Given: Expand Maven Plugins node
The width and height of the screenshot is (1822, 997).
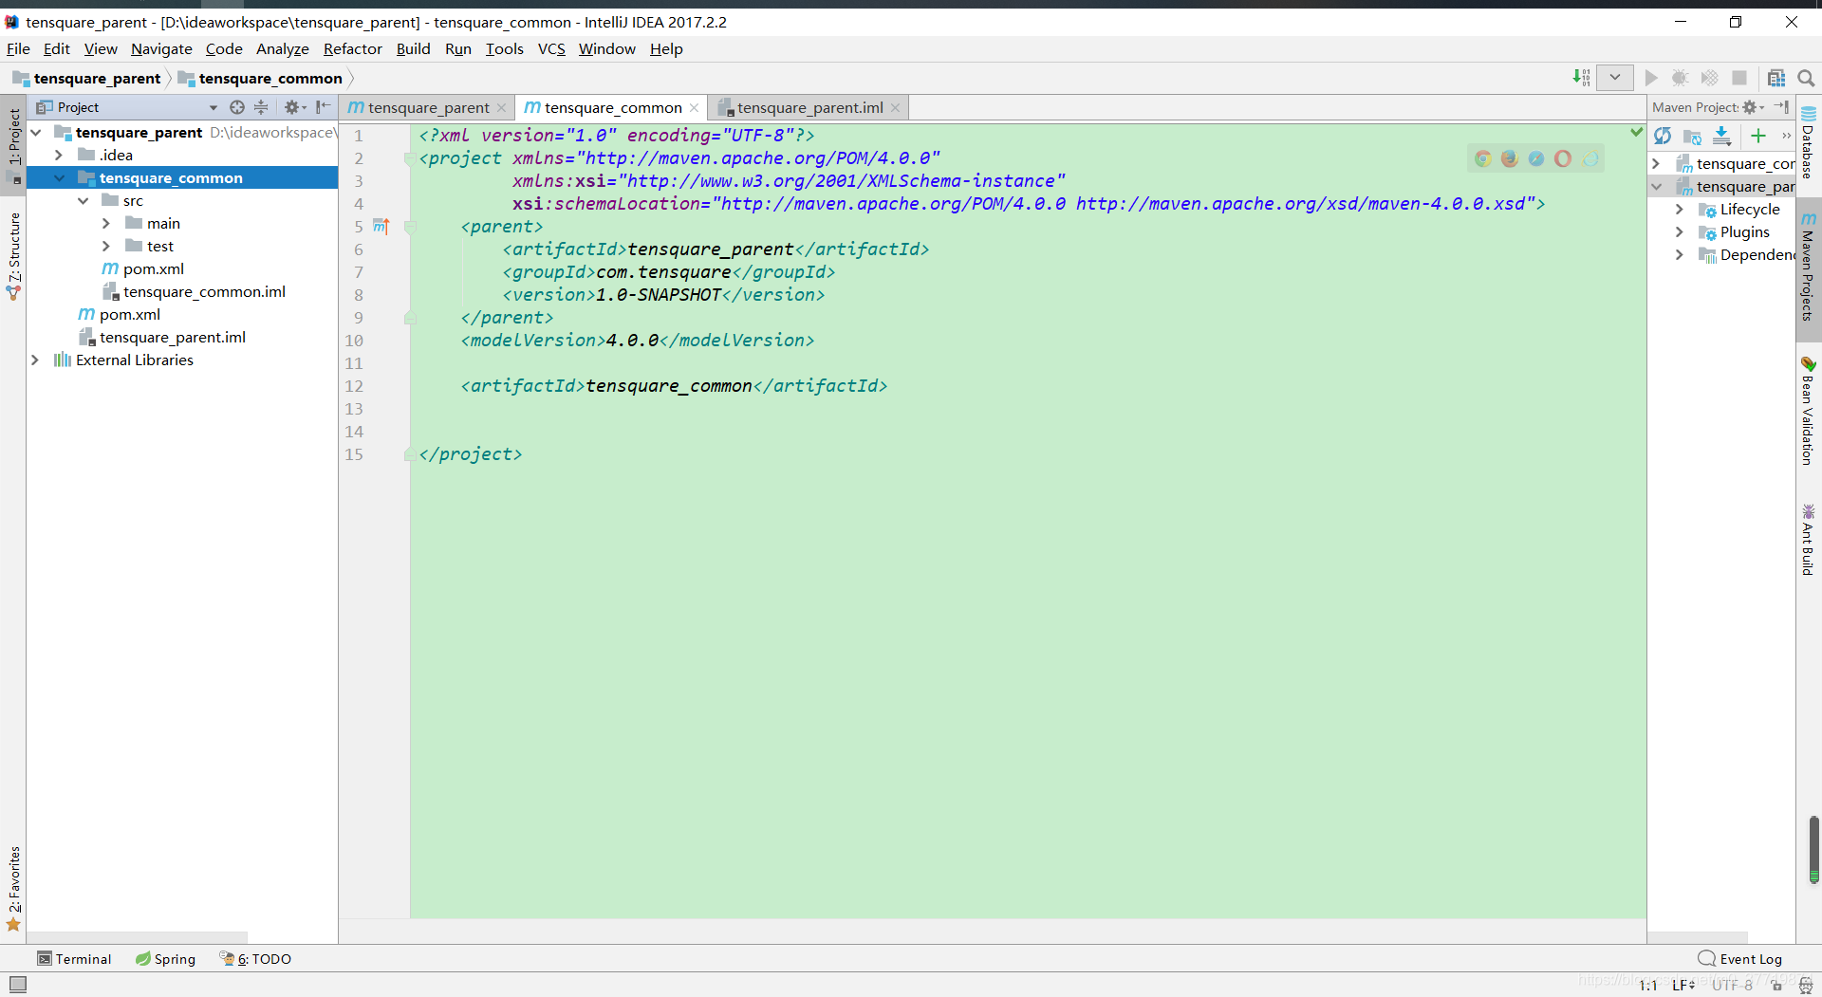Looking at the screenshot, I should 1680,231.
